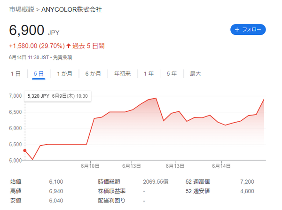Click the 配当利回り label
Screen dimensions: 282x210
[x=111, y=201]
